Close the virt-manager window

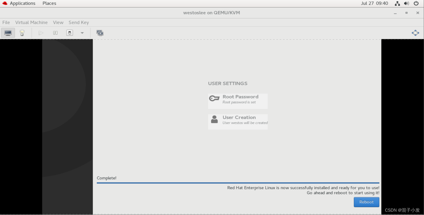coord(418,13)
